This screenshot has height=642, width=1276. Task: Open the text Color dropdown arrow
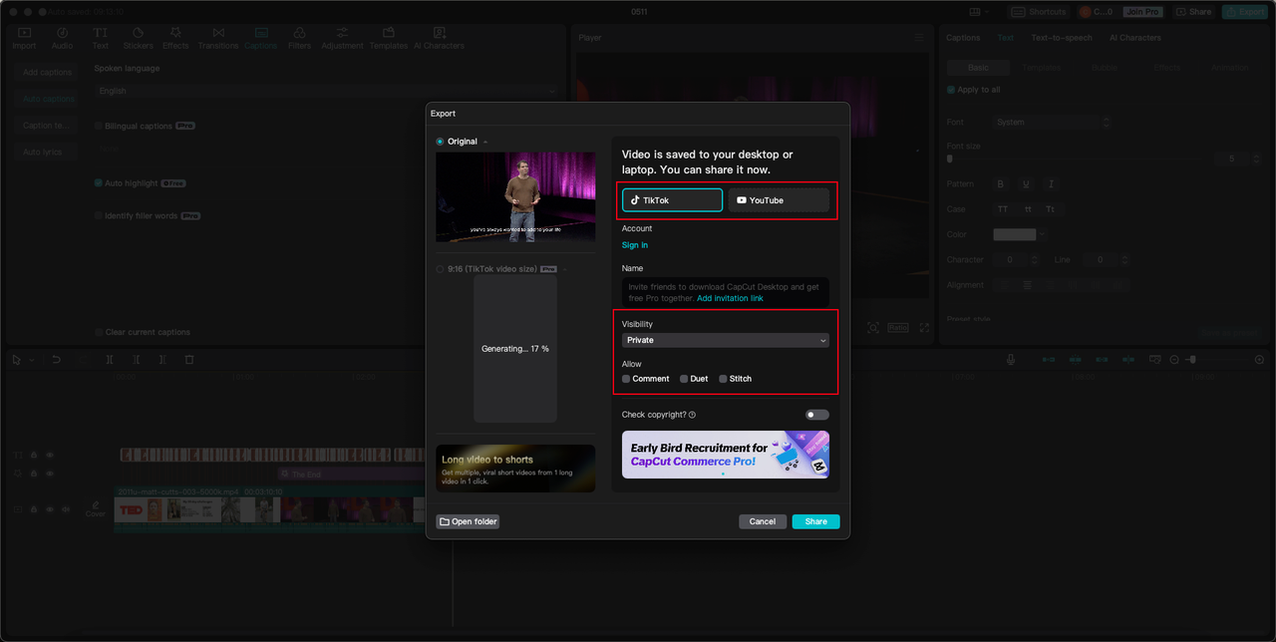pyautogui.click(x=1042, y=234)
